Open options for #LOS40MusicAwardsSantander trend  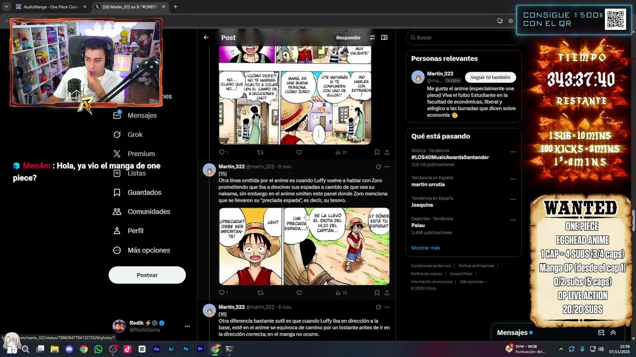coord(513,152)
